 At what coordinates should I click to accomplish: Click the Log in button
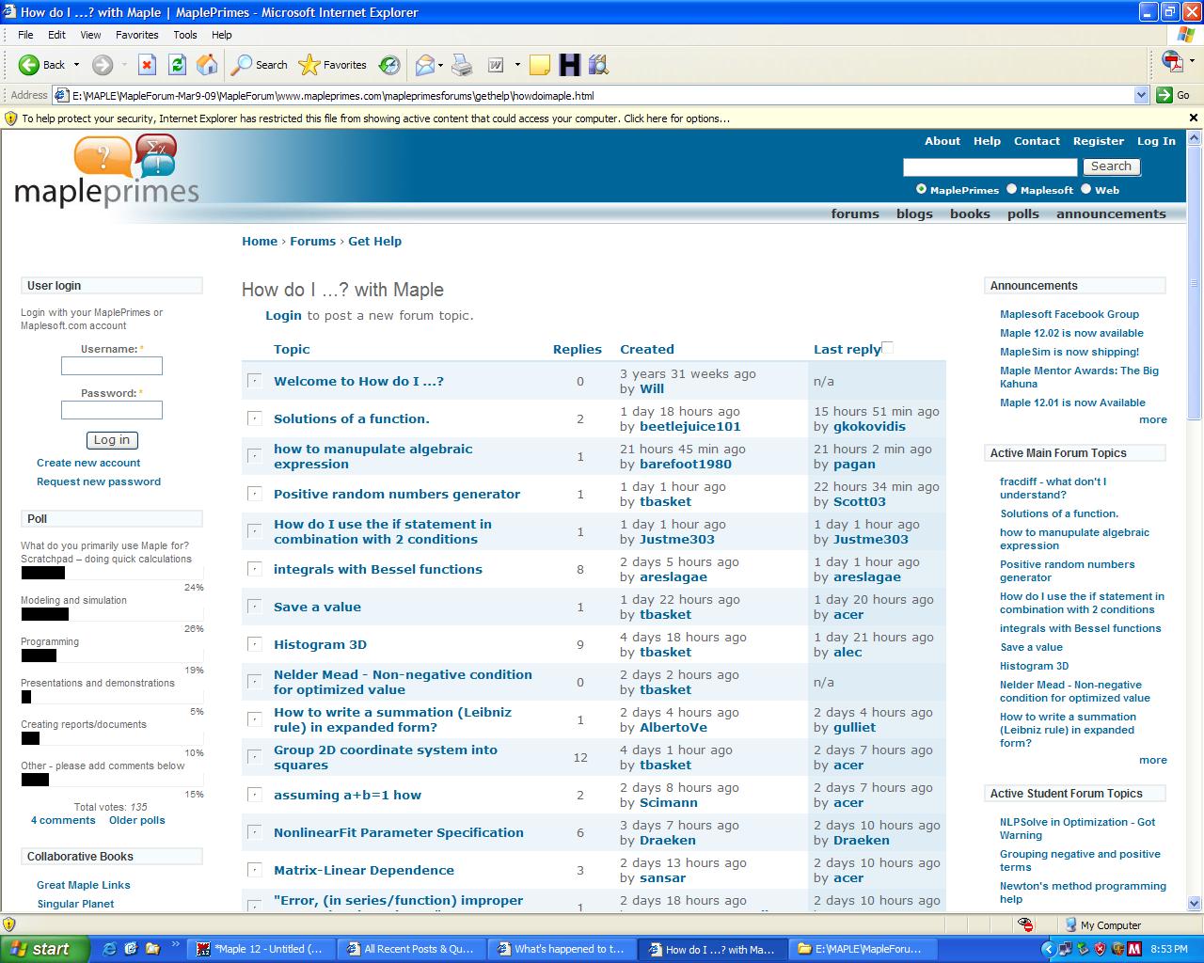112,440
